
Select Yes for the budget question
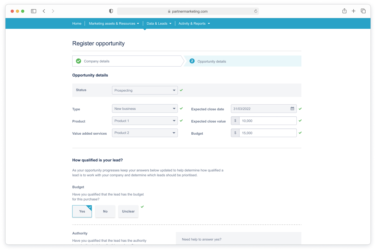pos(82,211)
